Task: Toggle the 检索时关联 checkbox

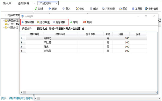Action: click(x=6, y=15)
